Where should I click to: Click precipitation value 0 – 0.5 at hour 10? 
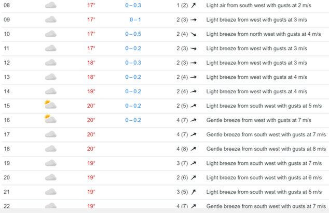[133, 34]
